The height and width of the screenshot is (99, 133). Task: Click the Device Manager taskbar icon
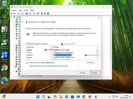coord(95,97)
